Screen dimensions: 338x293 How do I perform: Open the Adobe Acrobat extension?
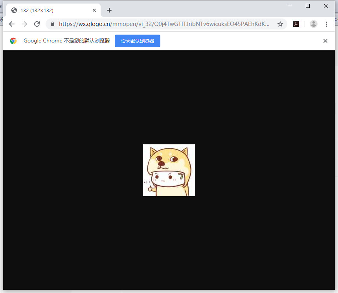296,24
